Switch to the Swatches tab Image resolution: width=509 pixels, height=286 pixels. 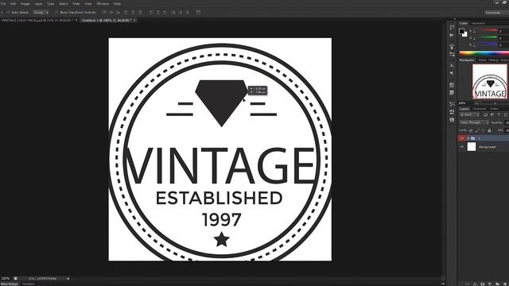(x=478, y=23)
